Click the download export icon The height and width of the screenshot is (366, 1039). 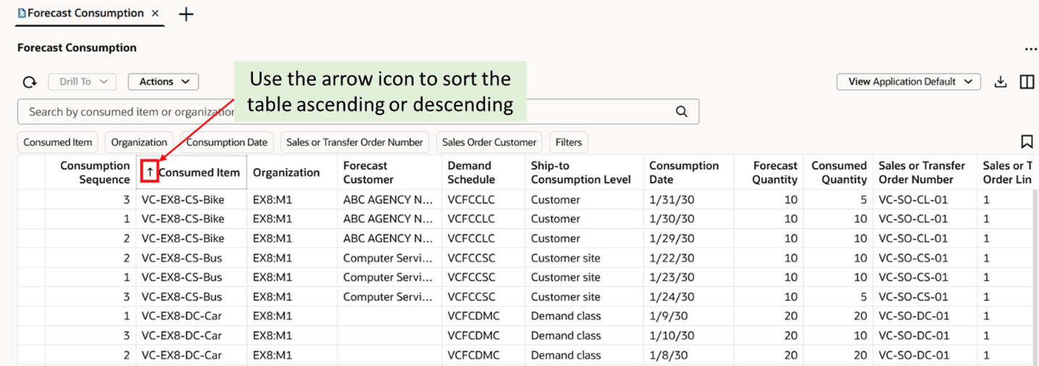[1001, 82]
